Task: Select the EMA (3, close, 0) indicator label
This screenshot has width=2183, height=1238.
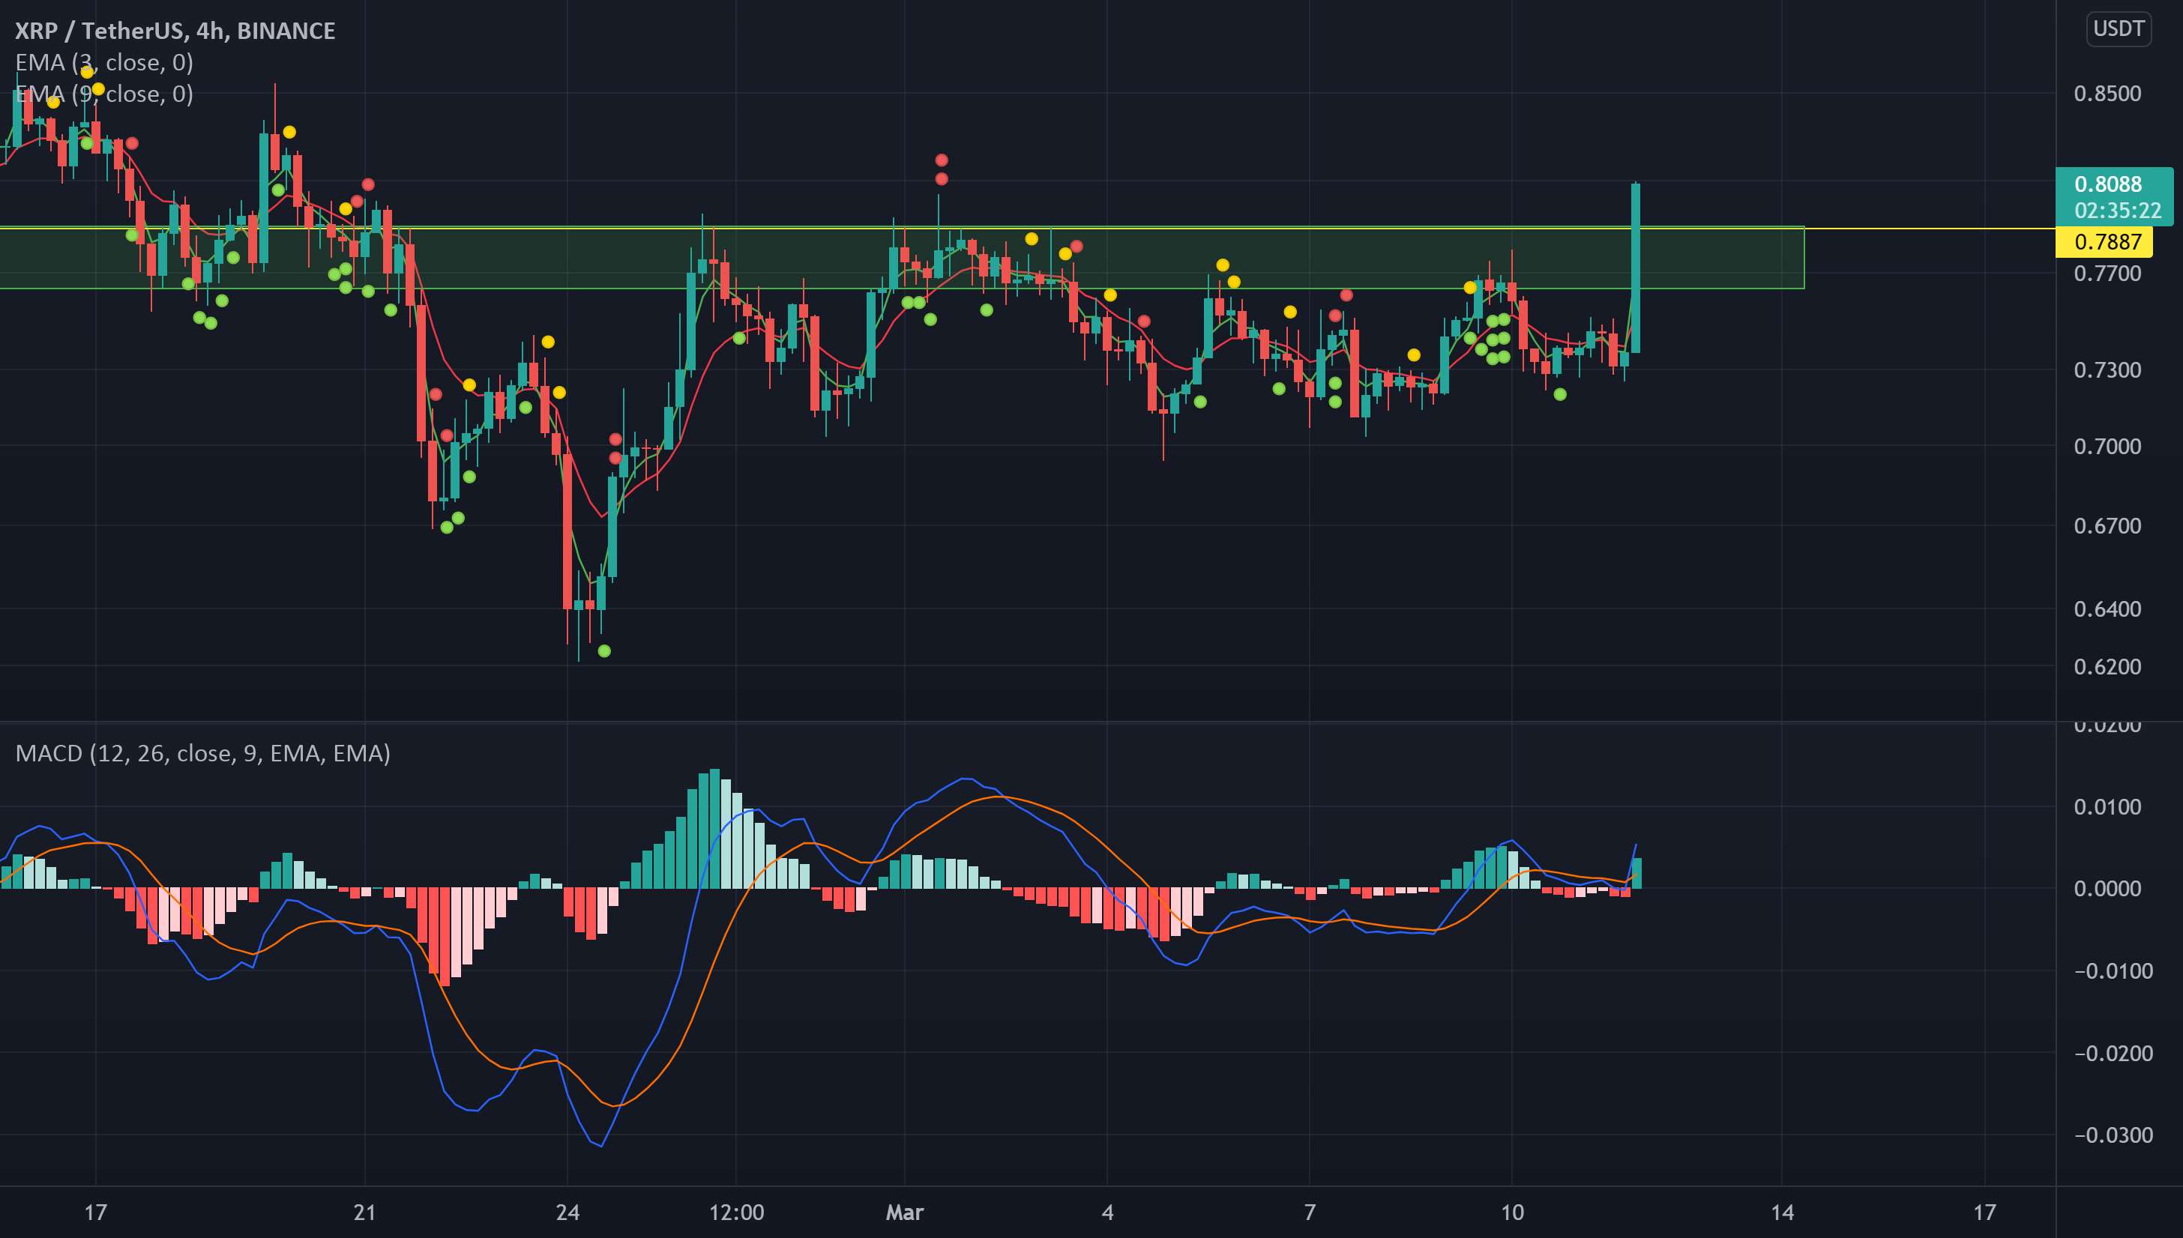Action: pyautogui.click(x=103, y=62)
